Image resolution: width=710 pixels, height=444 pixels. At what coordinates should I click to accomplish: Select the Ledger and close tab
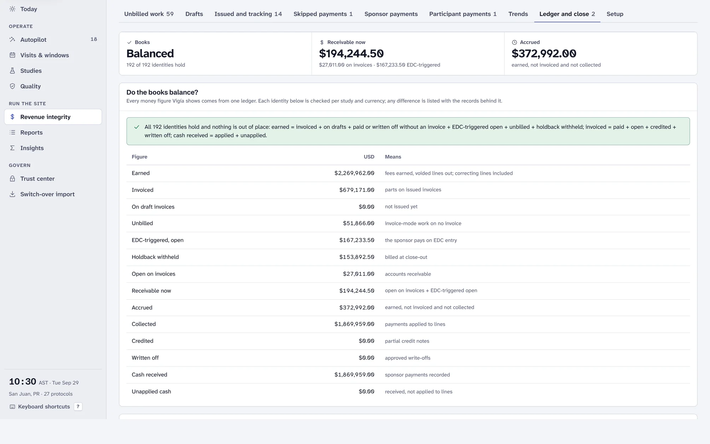[567, 14]
